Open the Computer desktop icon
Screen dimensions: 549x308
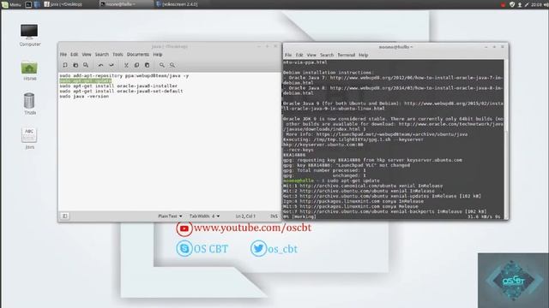click(x=29, y=35)
